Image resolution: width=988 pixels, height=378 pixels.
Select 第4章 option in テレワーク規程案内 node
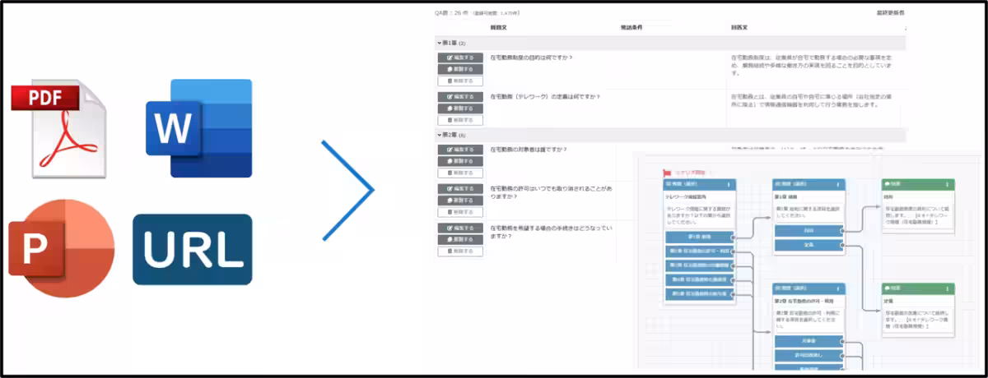pyautogui.click(x=697, y=280)
